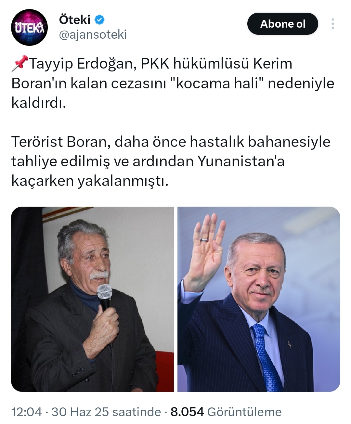The image size is (351, 424).
Task: Click the Öteki display name
Action: click(75, 20)
